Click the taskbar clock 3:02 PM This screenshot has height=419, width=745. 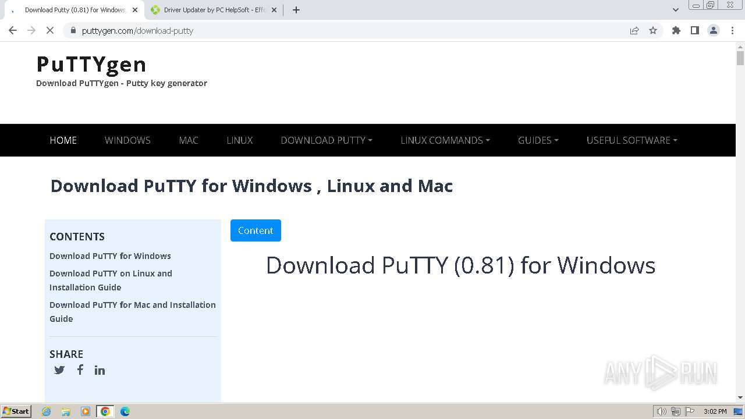(715, 411)
